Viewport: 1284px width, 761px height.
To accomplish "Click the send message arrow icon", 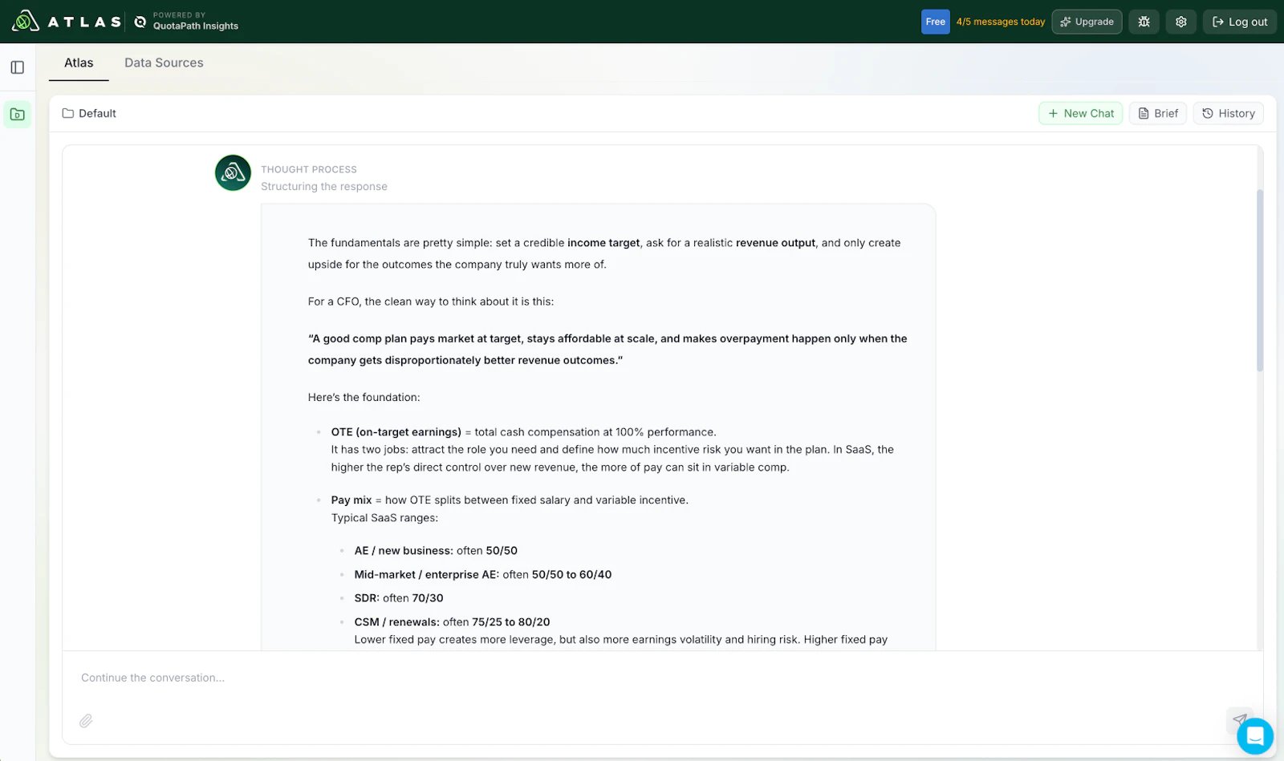I will (1239, 719).
